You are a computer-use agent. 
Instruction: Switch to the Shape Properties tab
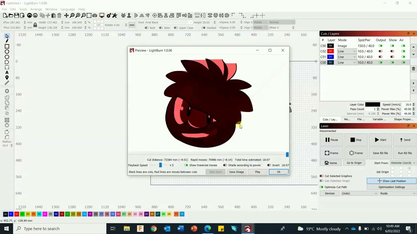(x=403, y=119)
